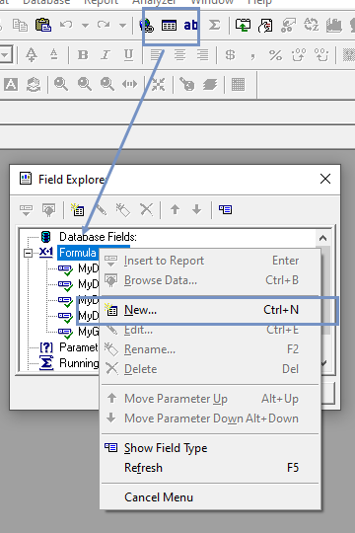Screen dimensions: 355x533
Task: Click the Paste clipboard icon
Action: click(x=43, y=25)
